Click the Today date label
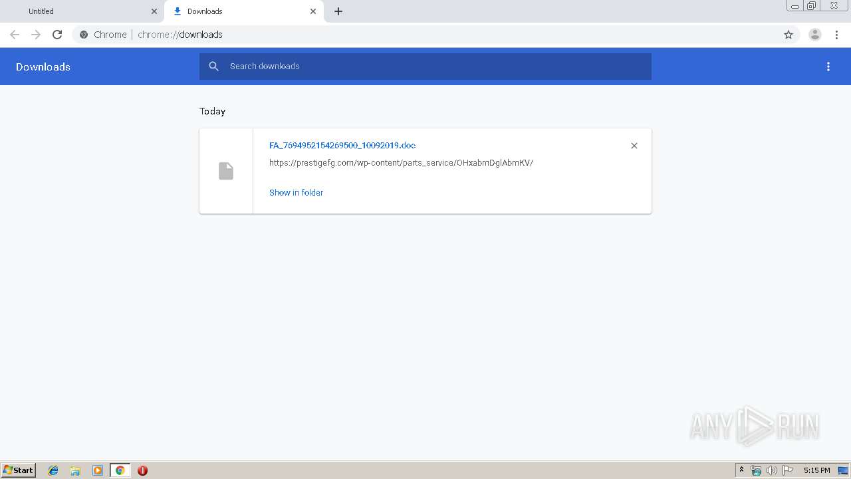 (x=213, y=111)
